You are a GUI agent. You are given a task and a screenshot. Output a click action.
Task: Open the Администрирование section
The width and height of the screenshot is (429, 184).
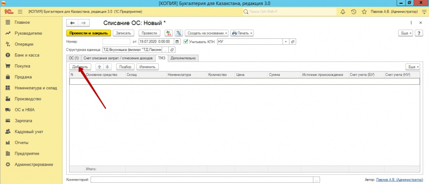click(x=34, y=164)
